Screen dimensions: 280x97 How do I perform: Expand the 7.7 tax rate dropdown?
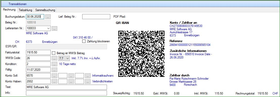(x=68, y=58)
